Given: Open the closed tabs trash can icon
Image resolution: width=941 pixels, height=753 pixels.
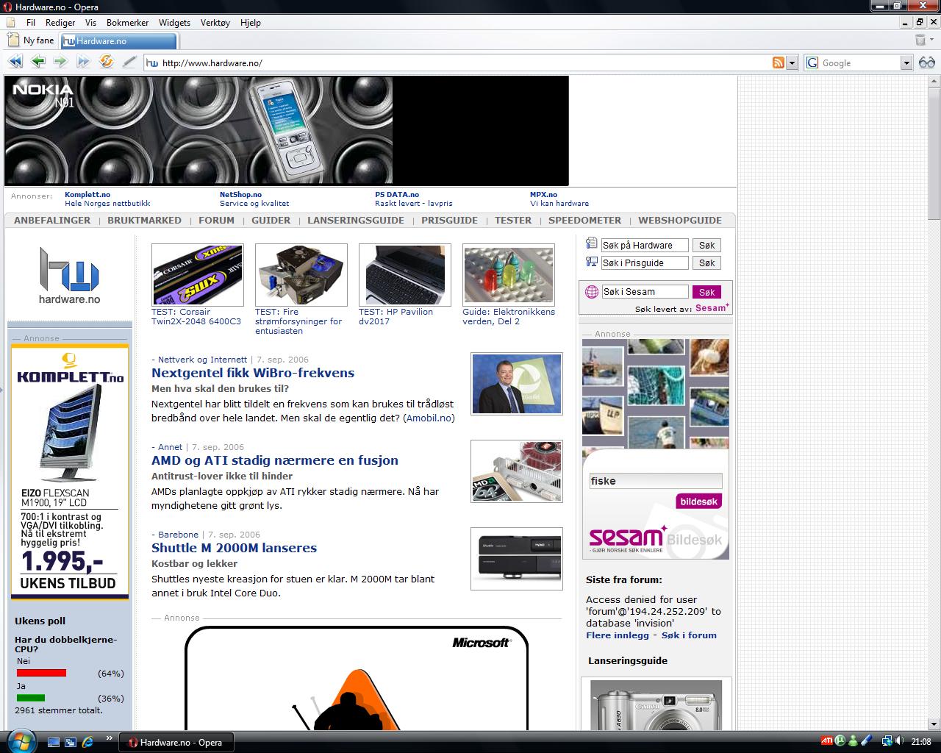Looking at the screenshot, I should (920, 40).
